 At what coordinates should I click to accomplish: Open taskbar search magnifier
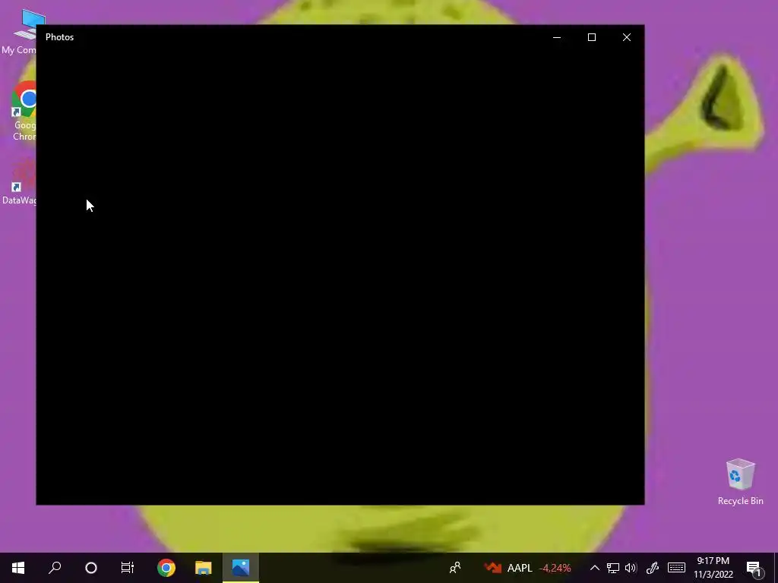click(55, 568)
